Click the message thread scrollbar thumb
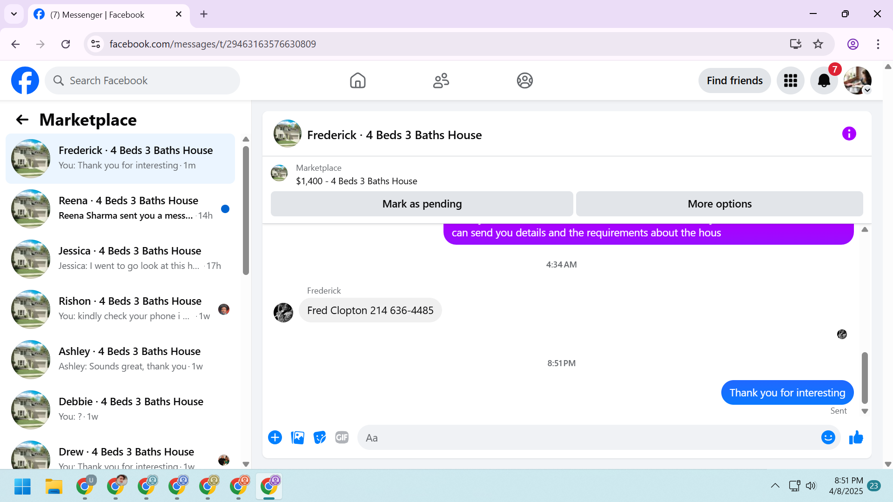The image size is (893, 502). coord(865,378)
